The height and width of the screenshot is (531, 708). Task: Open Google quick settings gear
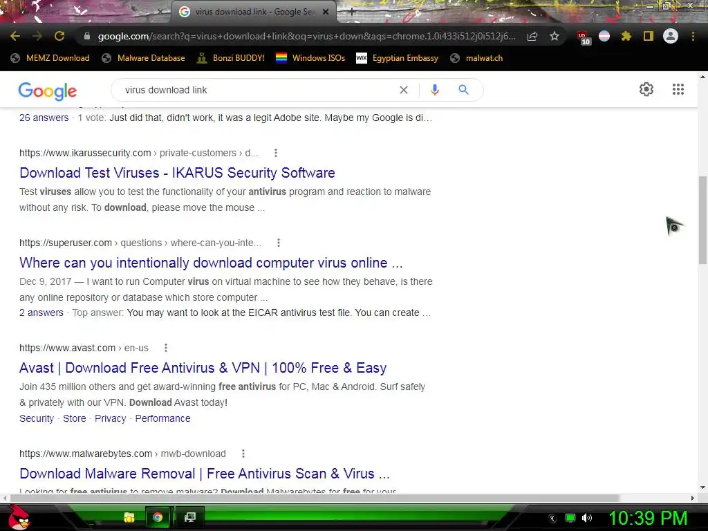tap(646, 89)
